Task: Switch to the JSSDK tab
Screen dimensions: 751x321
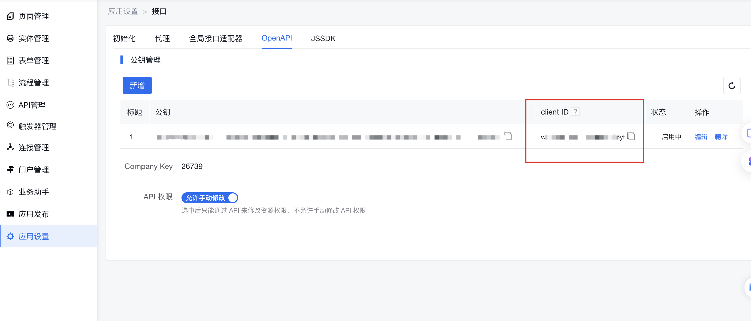Action: tap(323, 38)
